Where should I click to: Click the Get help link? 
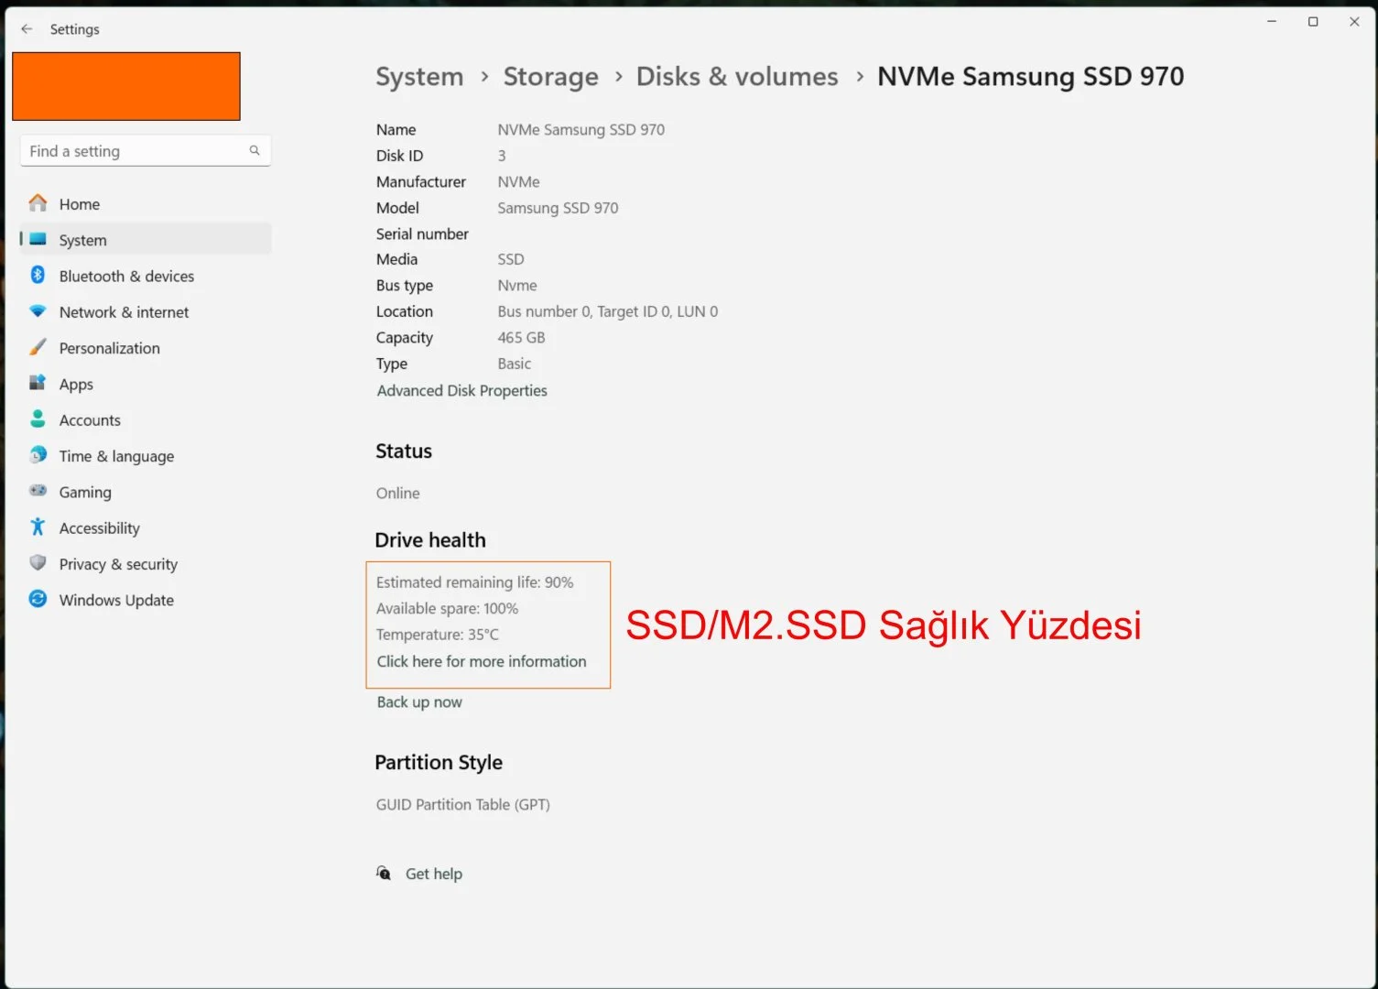(x=433, y=874)
